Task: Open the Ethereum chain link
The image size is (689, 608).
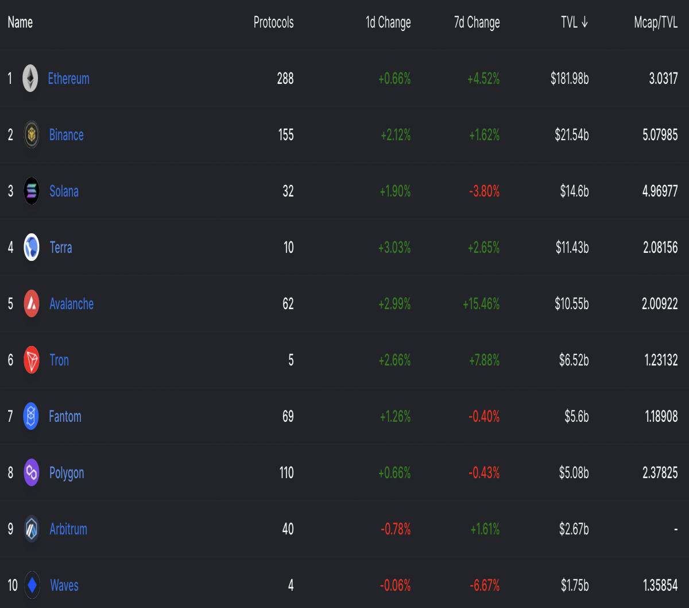Action: point(68,78)
